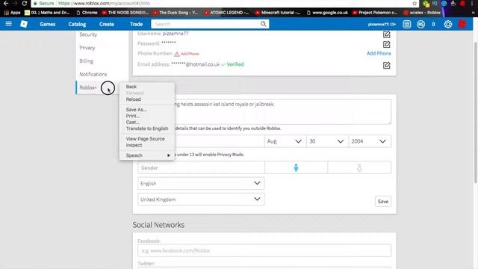Click the Add Phone link on the right
This screenshot has height=269, width=478.
379,53
